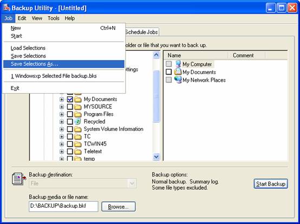Screen dimensions: 300x224
Task: Expand the Program Files tree node
Action: pyautogui.click(x=62, y=114)
